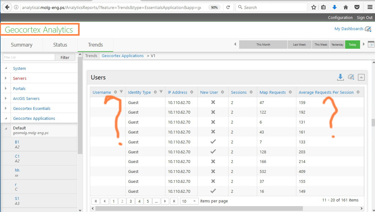Viewport: 375px width, 212px height.
Task: Bookmark this page with star icon
Action: pyautogui.click(x=314, y=7)
